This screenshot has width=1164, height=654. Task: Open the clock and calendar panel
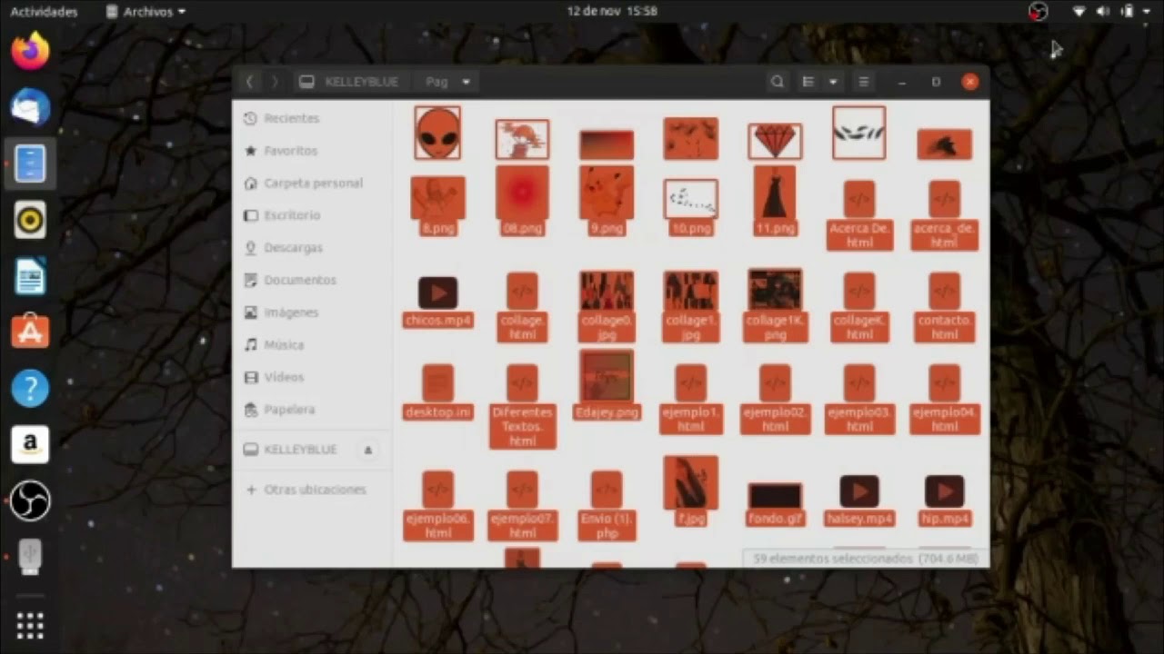(x=611, y=12)
